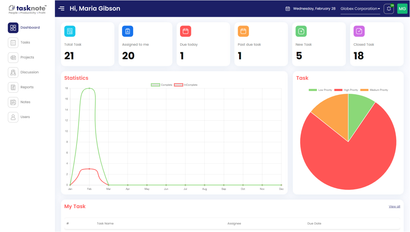Click the Assigned to me icon

[127, 31]
